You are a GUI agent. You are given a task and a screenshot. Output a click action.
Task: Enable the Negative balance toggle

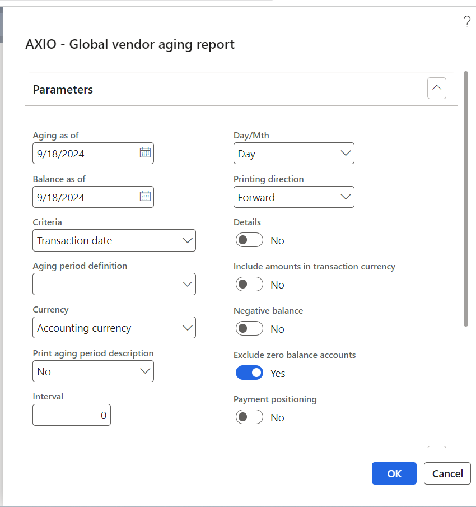tap(249, 328)
